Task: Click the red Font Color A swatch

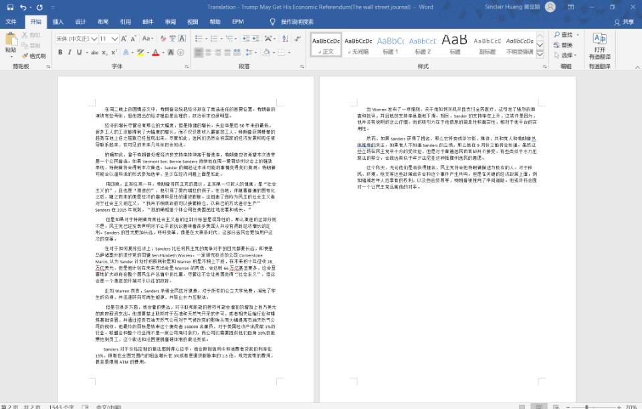Action: [x=156, y=52]
